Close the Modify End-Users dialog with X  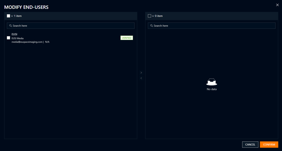click(277, 5)
